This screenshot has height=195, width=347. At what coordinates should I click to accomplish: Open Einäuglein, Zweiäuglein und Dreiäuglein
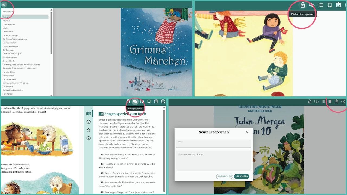pos(19,68)
